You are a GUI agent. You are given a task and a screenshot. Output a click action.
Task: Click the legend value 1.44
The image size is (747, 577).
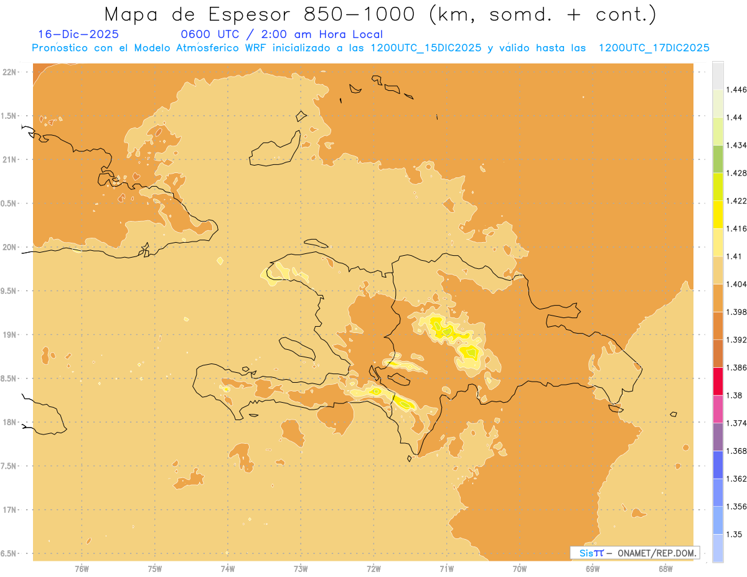[x=735, y=117]
